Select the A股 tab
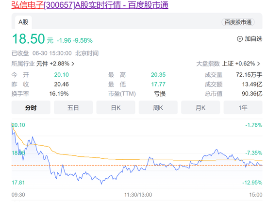The image size is (267, 202). [x=23, y=22]
